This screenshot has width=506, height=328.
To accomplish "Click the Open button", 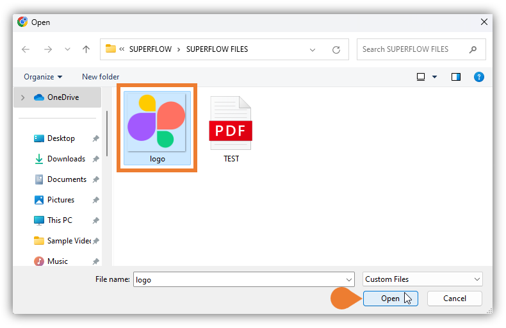I will tap(391, 299).
